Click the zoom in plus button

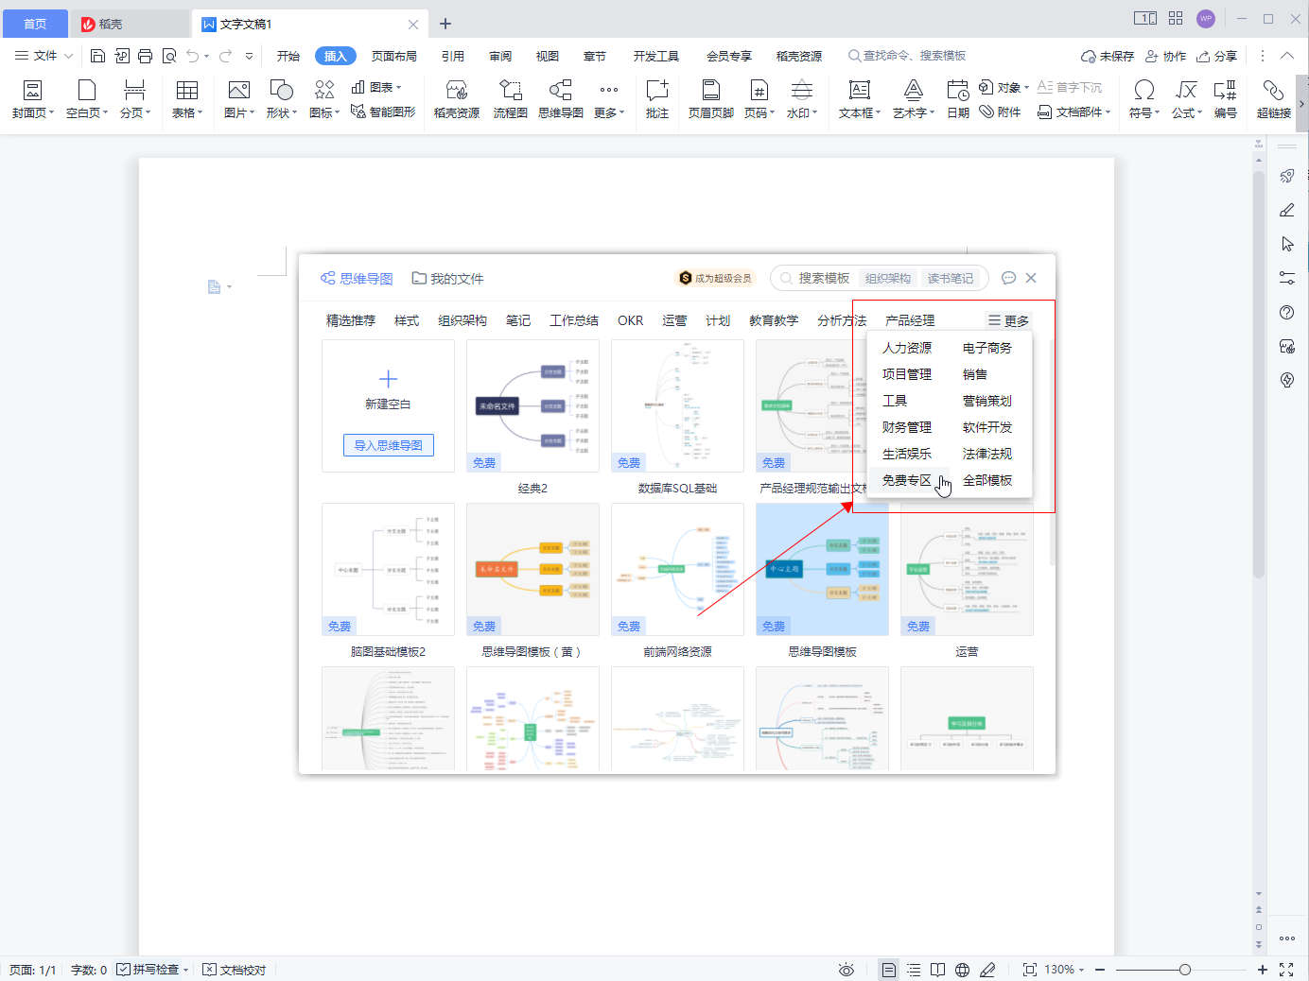point(1262,970)
